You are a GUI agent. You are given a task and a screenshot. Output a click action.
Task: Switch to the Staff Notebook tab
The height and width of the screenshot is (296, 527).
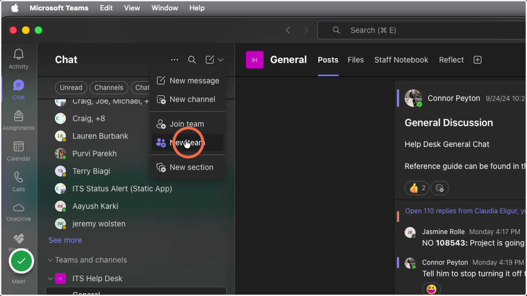[x=401, y=60]
